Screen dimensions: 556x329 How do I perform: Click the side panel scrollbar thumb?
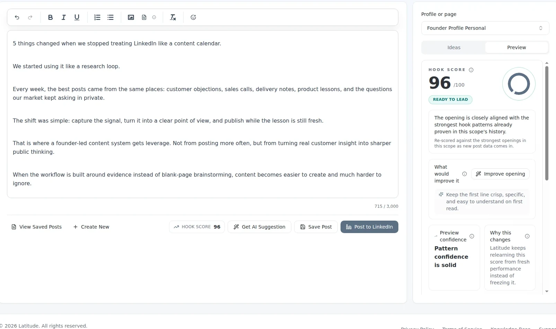[x=547, y=123]
